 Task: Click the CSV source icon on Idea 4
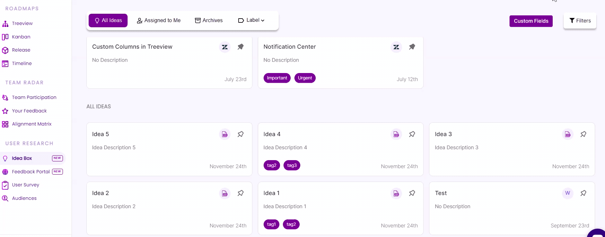[396, 134]
